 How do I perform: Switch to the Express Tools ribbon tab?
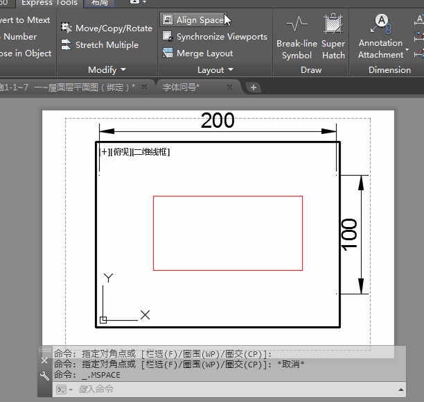point(49,3)
